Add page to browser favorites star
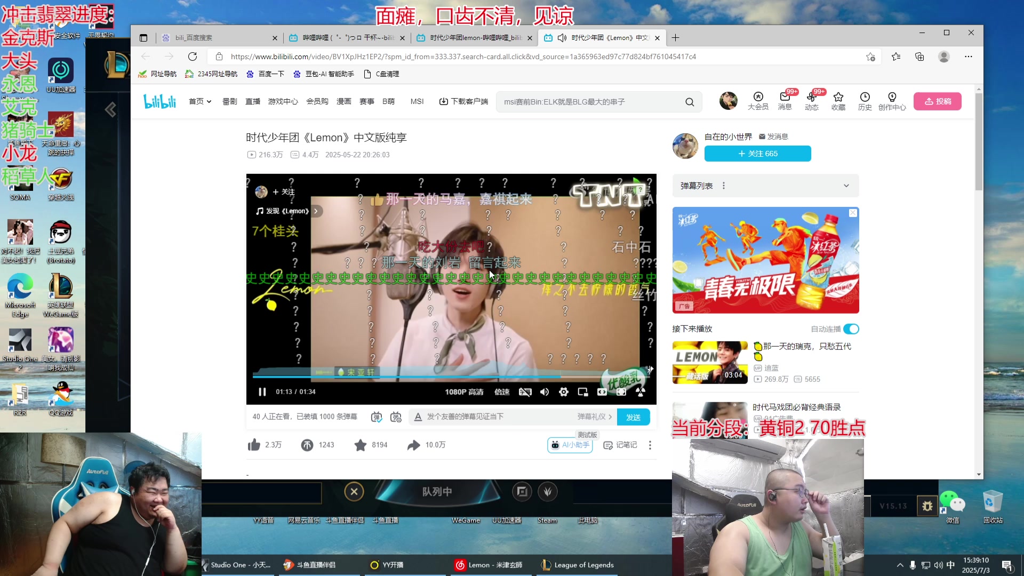1024x576 pixels. (870, 57)
